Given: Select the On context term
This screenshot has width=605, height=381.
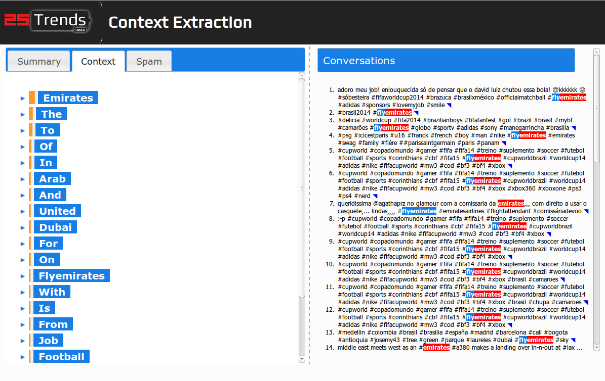Looking at the screenshot, I should pyautogui.click(x=47, y=260).
